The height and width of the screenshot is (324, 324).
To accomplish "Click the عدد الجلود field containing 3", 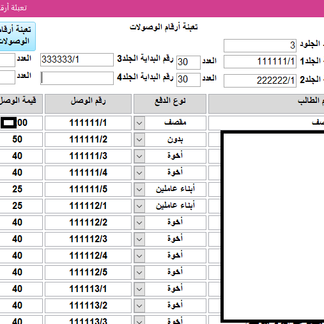I will pyautogui.click(x=260, y=45).
